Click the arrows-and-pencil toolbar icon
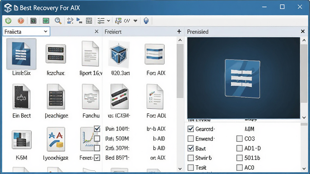310x174 pixels. [x=70, y=21]
